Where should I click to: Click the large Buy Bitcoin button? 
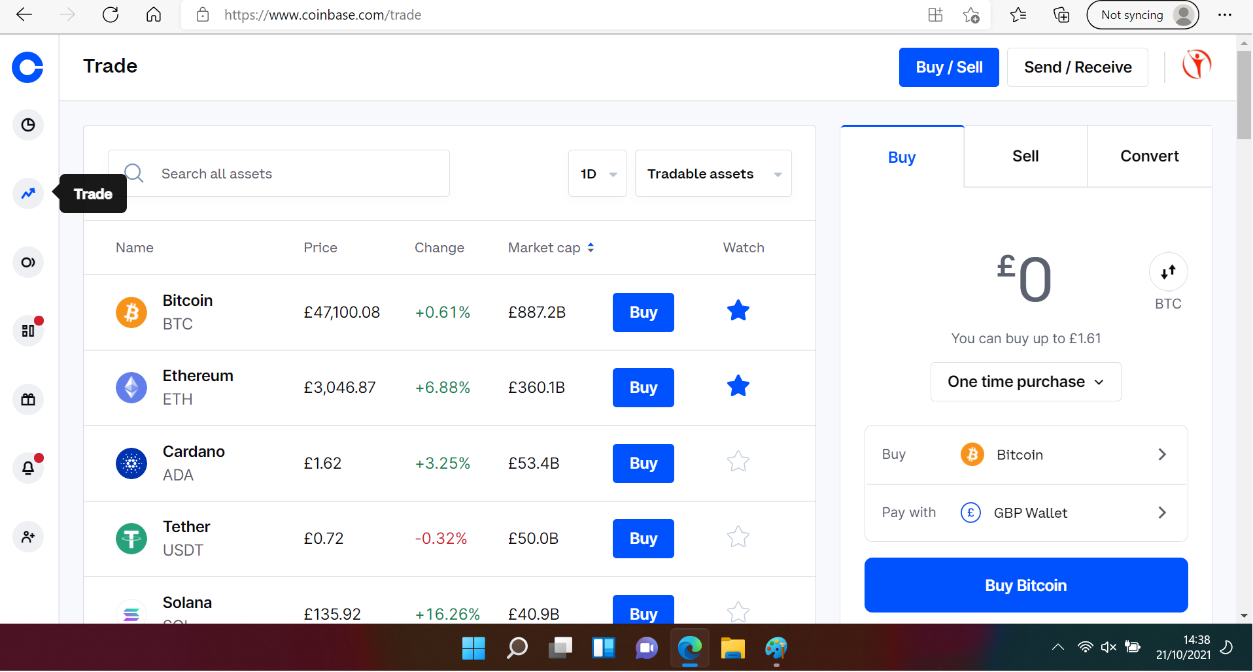[1026, 585]
